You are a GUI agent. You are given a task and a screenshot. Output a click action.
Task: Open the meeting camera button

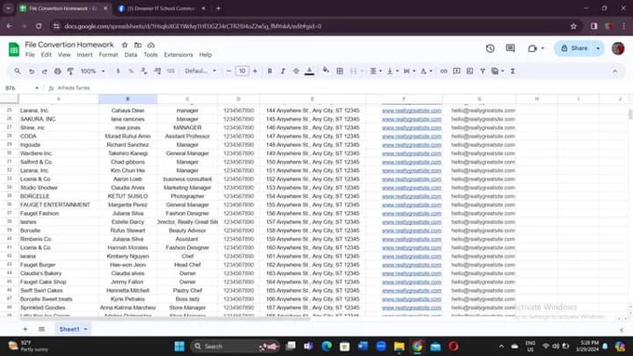coord(535,48)
